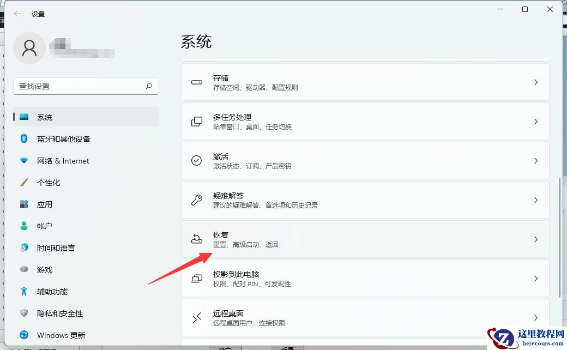Click inside the 查找设置 search box
Image resolution: width=567 pixels, height=350 pixels.
pos(86,86)
